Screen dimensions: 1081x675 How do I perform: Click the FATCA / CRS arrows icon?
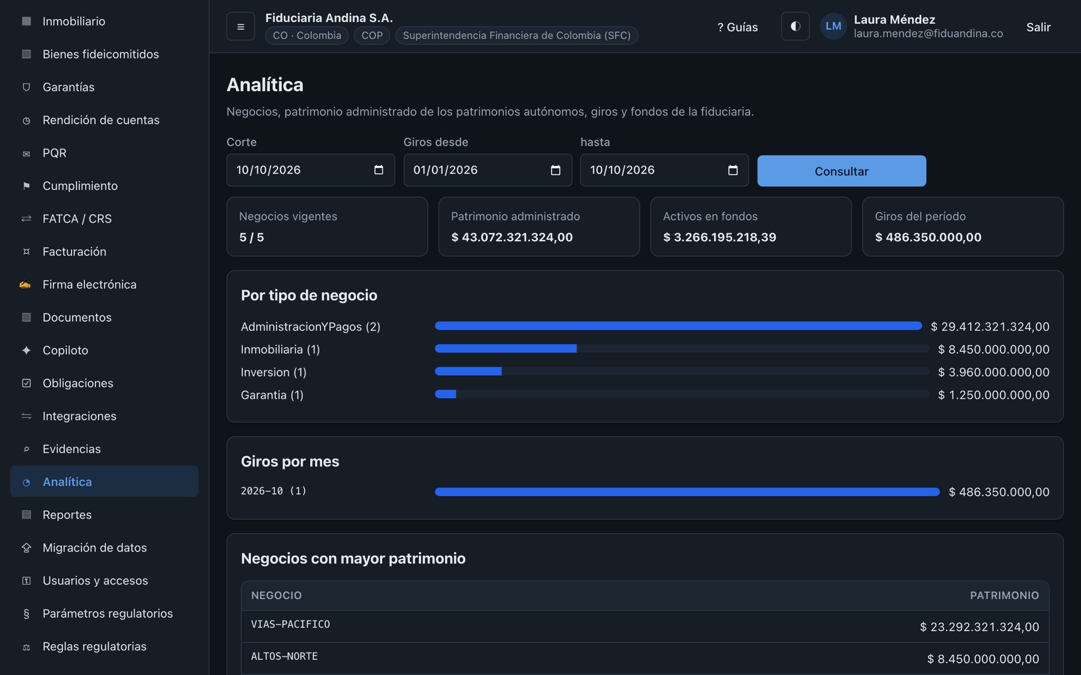click(x=26, y=219)
